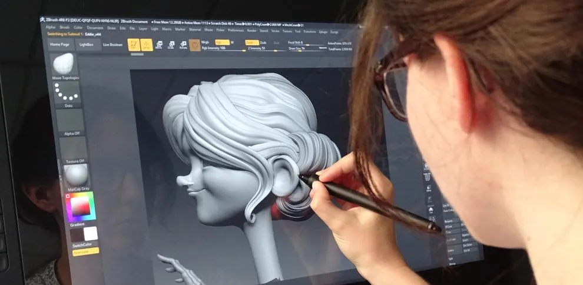
Task: Open the Zscript menu
Action: coord(334,32)
